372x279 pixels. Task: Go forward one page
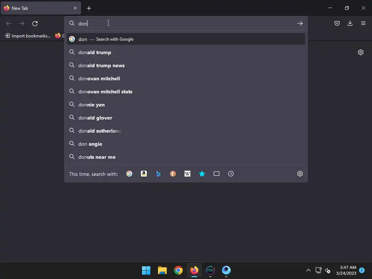point(22,24)
